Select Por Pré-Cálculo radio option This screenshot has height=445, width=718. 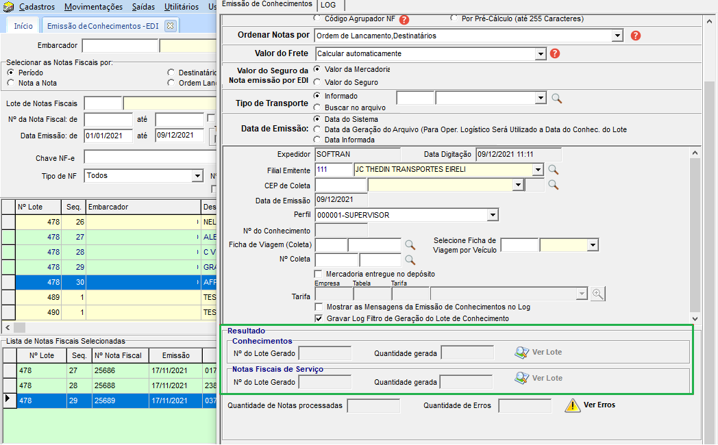(454, 18)
